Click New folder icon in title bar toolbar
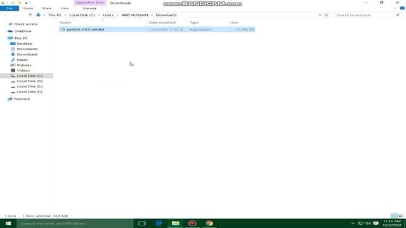This screenshot has width=406, height=228. (x=20, y=3)
